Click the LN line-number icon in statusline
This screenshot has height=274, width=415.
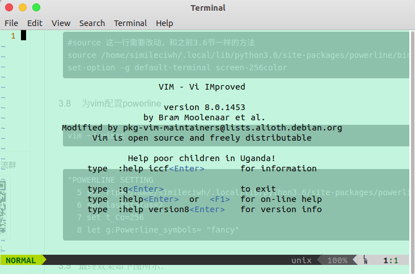pos(365,260)
